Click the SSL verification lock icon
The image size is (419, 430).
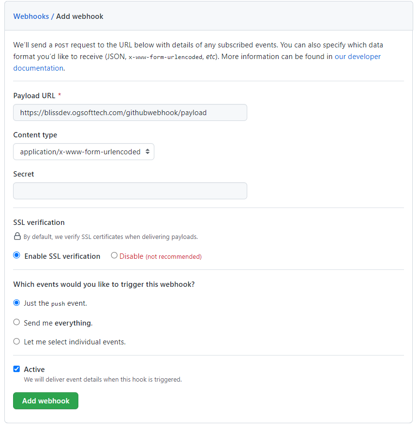[17, 237]
